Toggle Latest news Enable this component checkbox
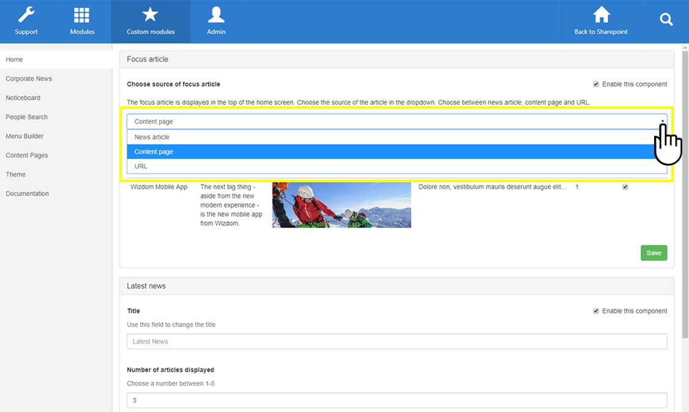 pyautogui.click(x=596, y=311)
